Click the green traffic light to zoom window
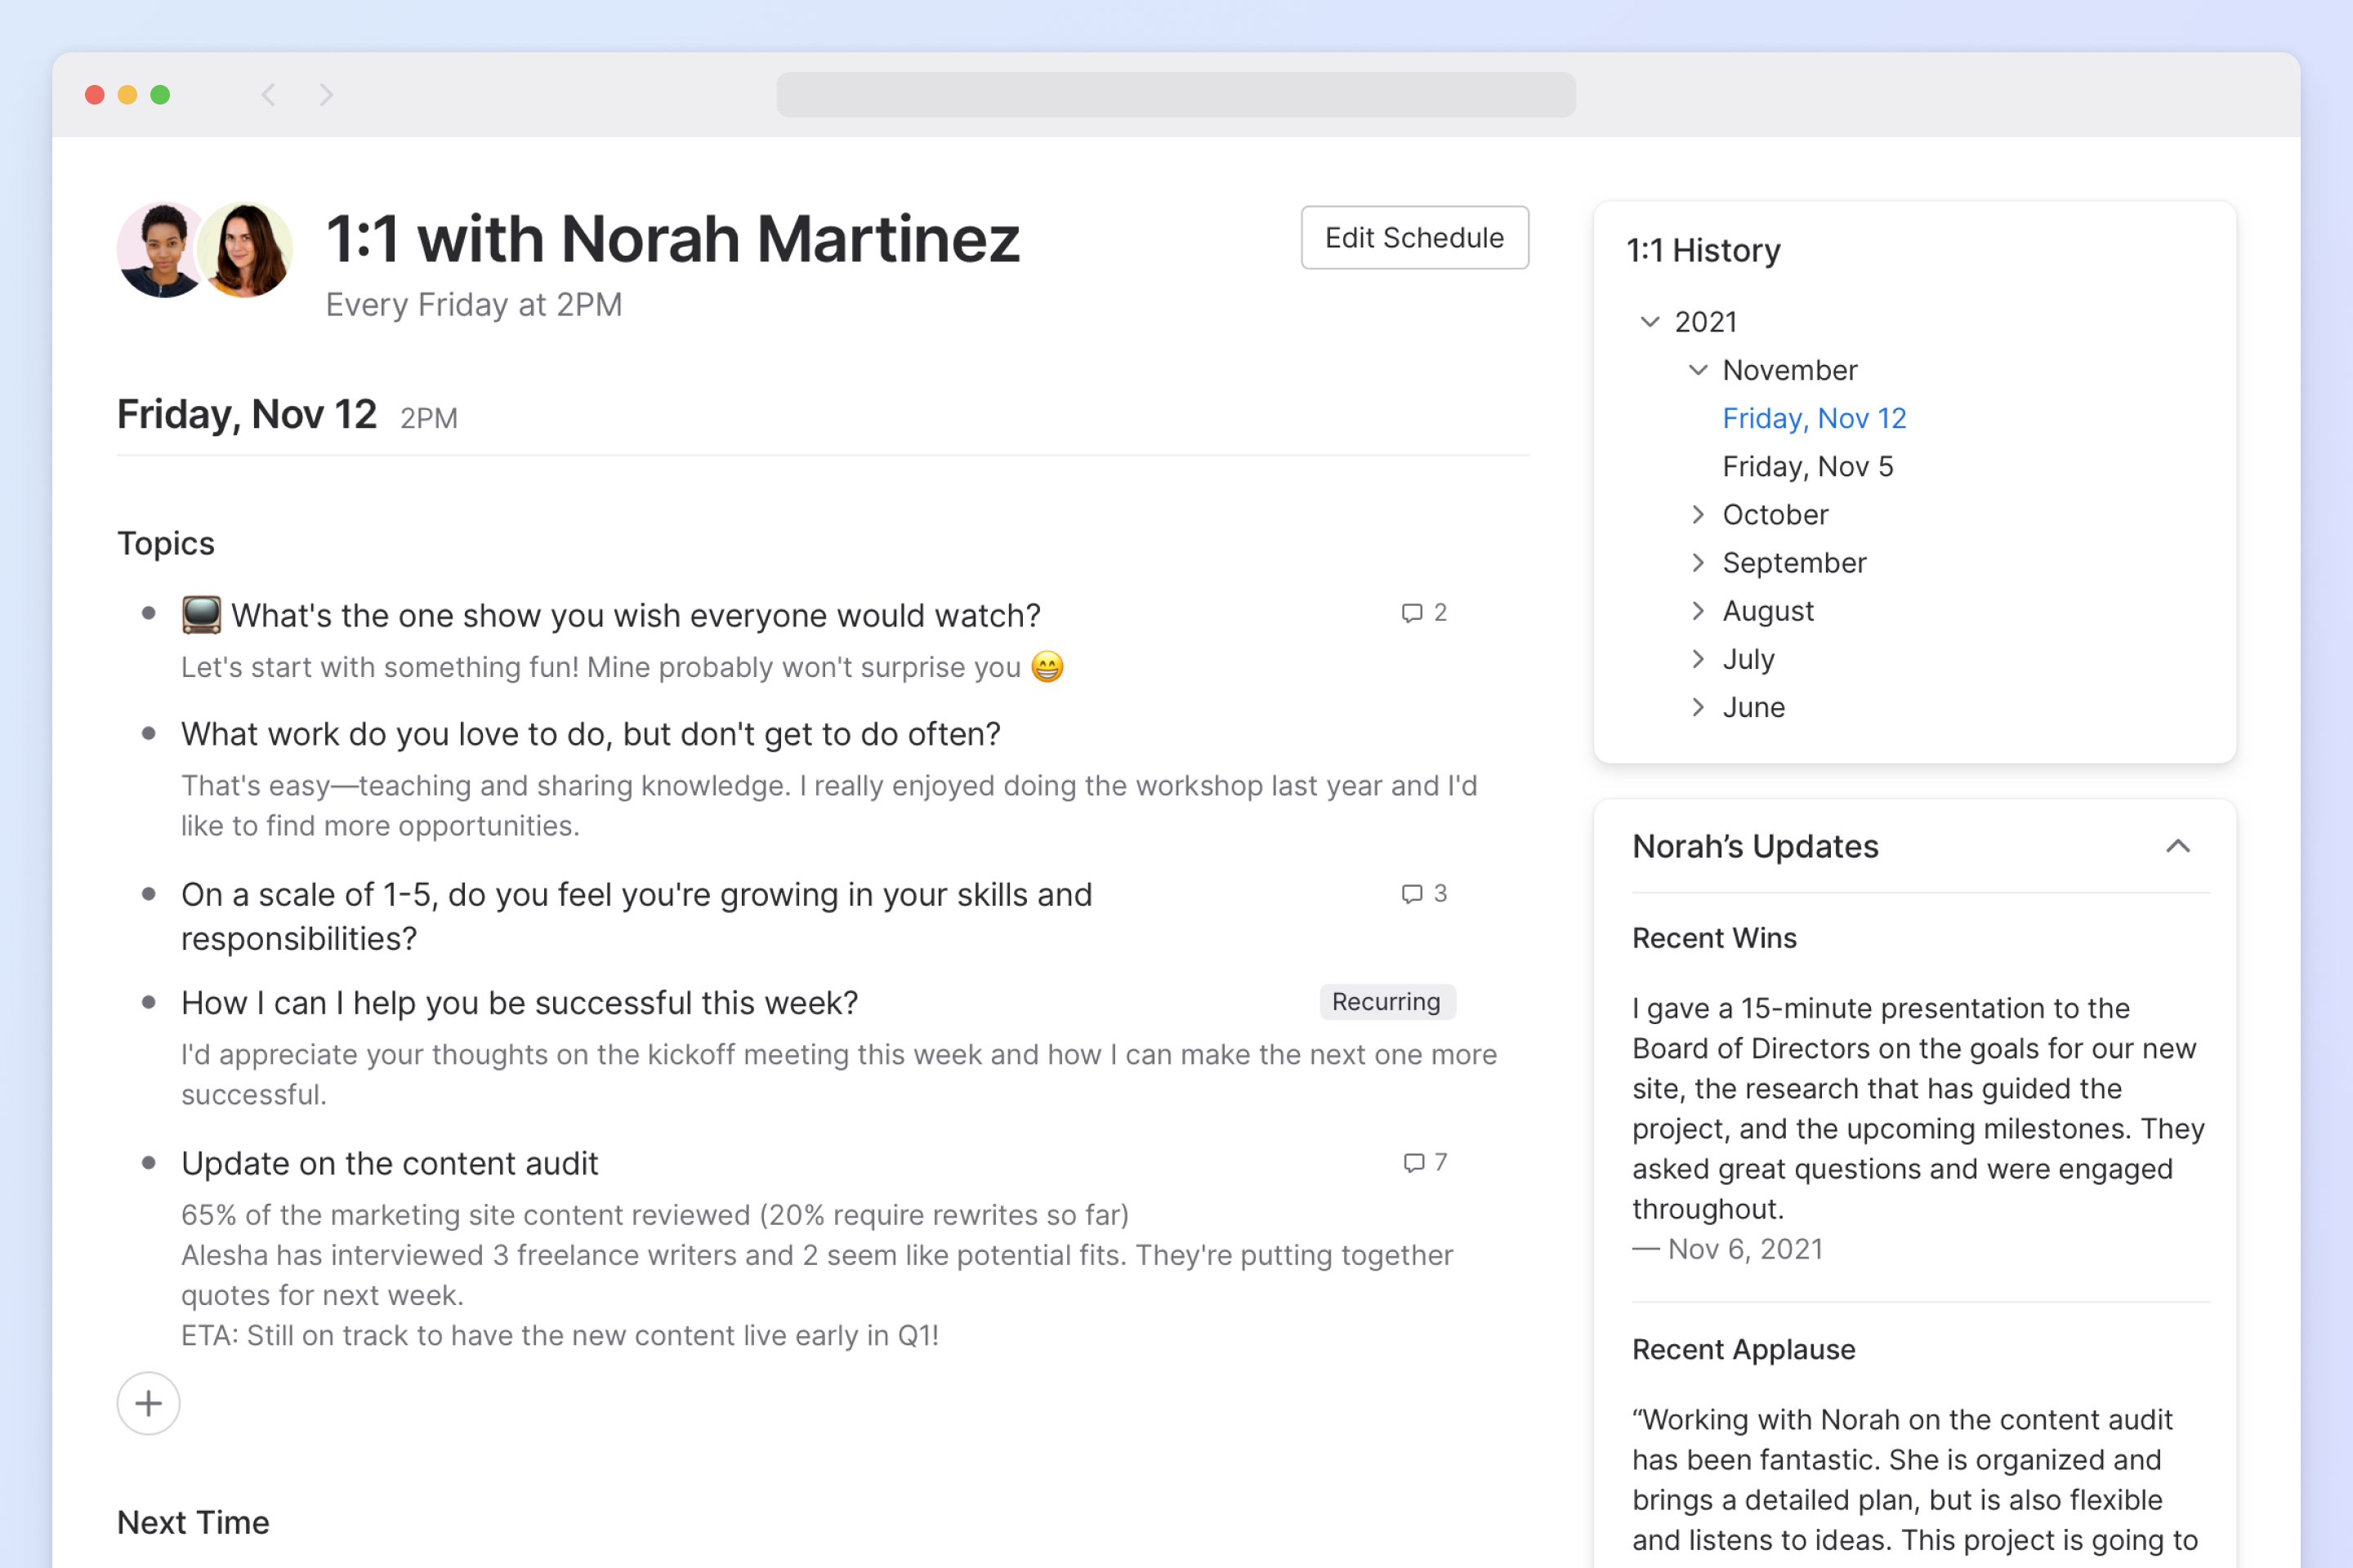The height and width of the screenshot is (1568, 2353). [x=160, y=94]
